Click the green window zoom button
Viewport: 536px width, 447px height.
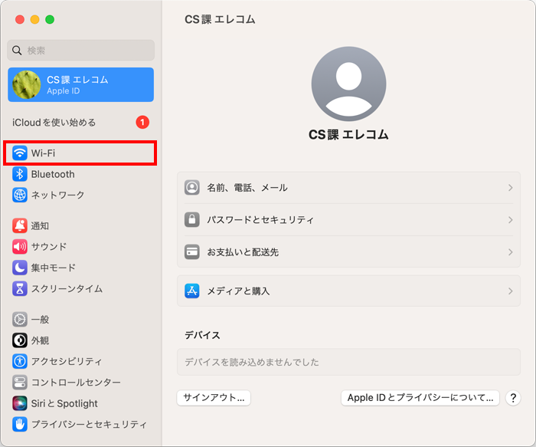[50, 19]
